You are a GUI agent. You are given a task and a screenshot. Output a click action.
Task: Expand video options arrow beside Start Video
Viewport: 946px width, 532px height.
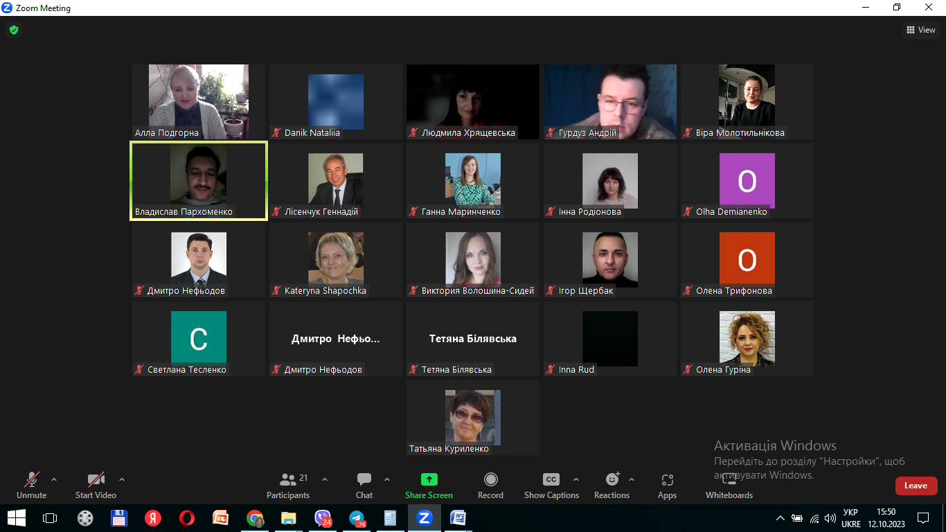click(122, 479)
